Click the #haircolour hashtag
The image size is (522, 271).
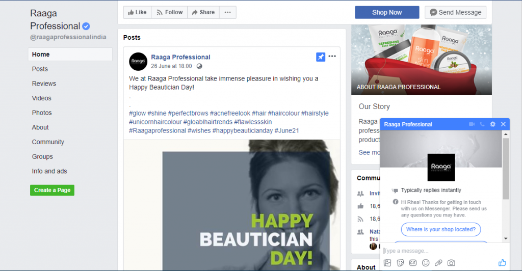(x=283, y=114)
